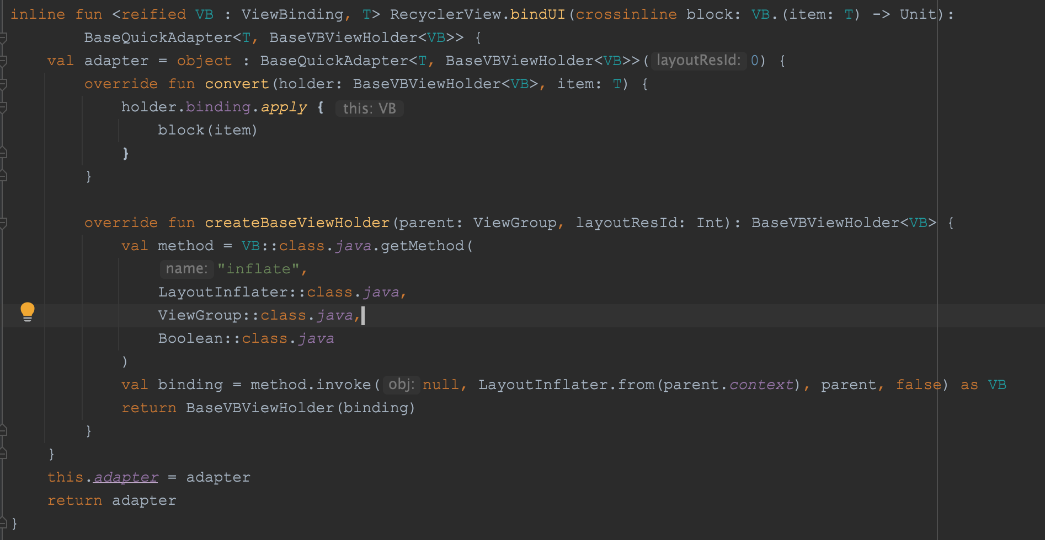The image size is (1045, 540).
Task: Click the 'false' argument
Action: pyautogui.click(x=918, y=385)
